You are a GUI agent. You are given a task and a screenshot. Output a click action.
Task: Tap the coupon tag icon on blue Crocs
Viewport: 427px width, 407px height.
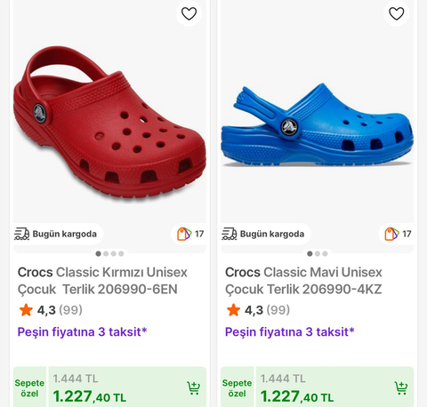[391, 234]
